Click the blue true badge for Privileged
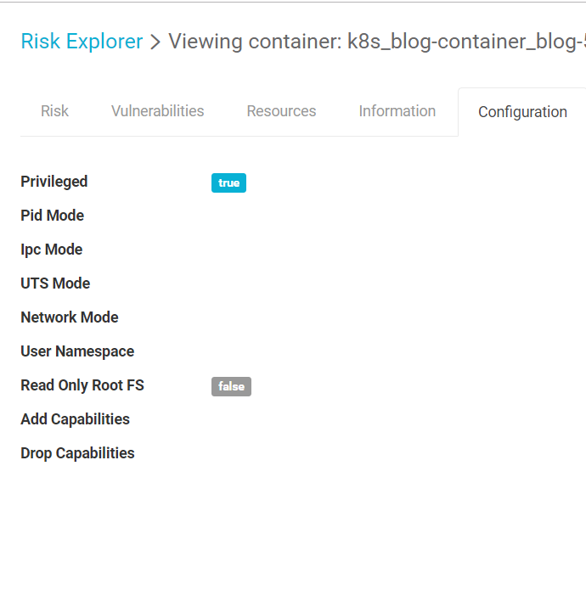Viewport: 586px width, 595px height. (228, 182)
